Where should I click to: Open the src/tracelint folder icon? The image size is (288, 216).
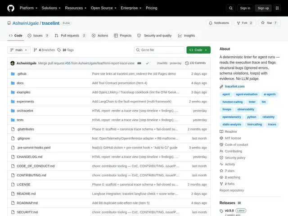coord(13,111)
